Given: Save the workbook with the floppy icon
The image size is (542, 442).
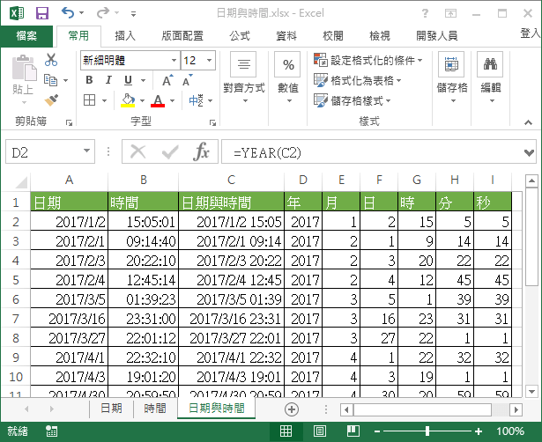Looking at the screenshot, I should pos(42,13).
